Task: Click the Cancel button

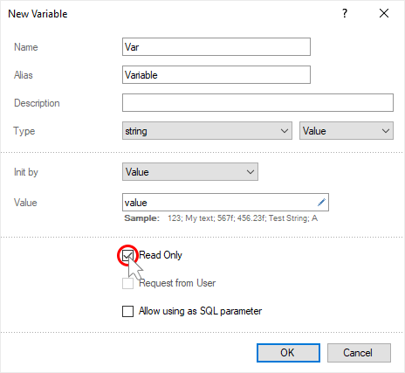Action: pos(359,353)
